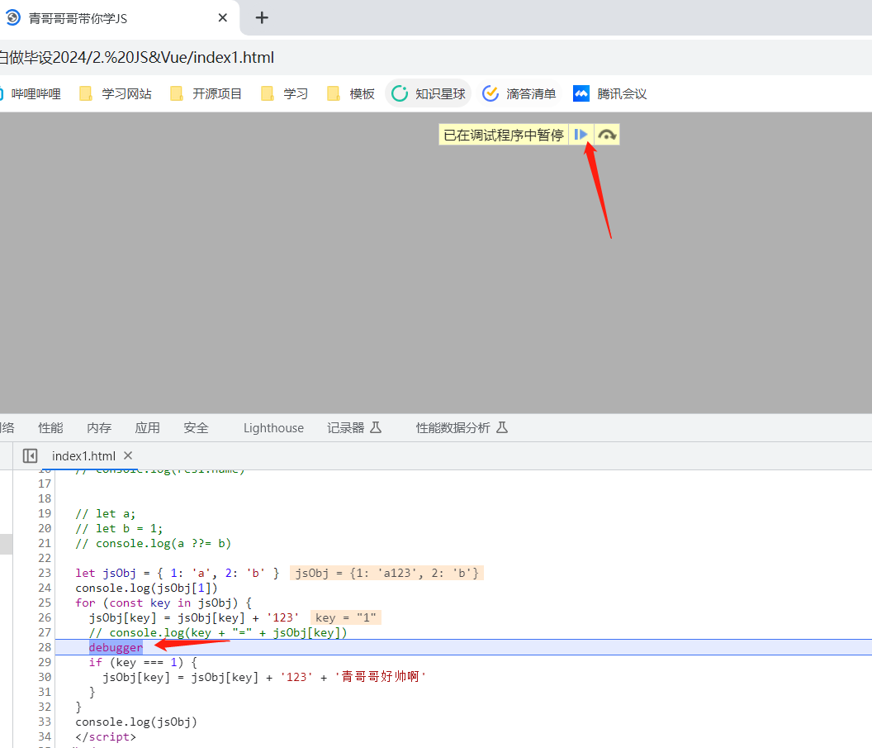Switch to the 应用 DevTools tab
The width and height of the screenshot is (872, 748).
[147, 427]
